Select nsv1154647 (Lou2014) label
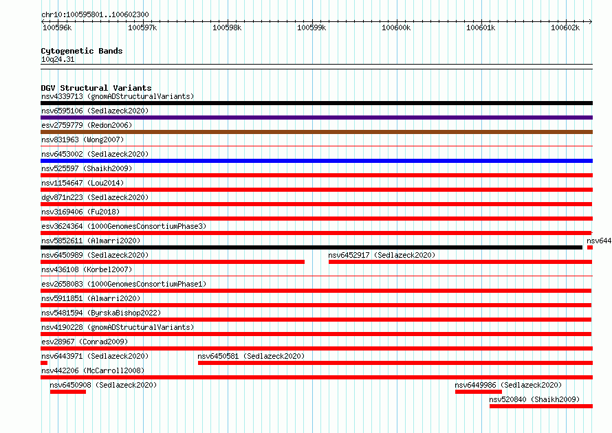This screenshot has height=433, width=612. click(x=83, y=183)
